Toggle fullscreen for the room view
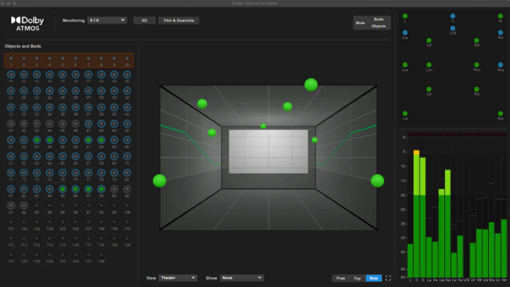Screen dimensions: 510x287 tap(388, 278)
